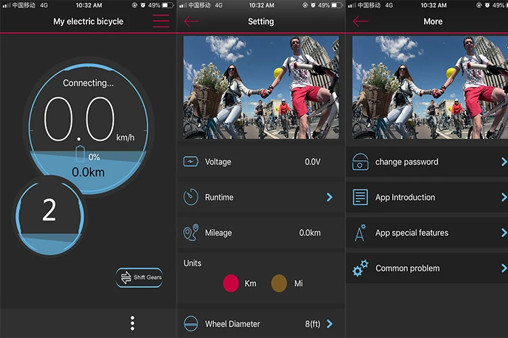Open the Runtime setting row

pyautogui.click(x=261, y=197)
